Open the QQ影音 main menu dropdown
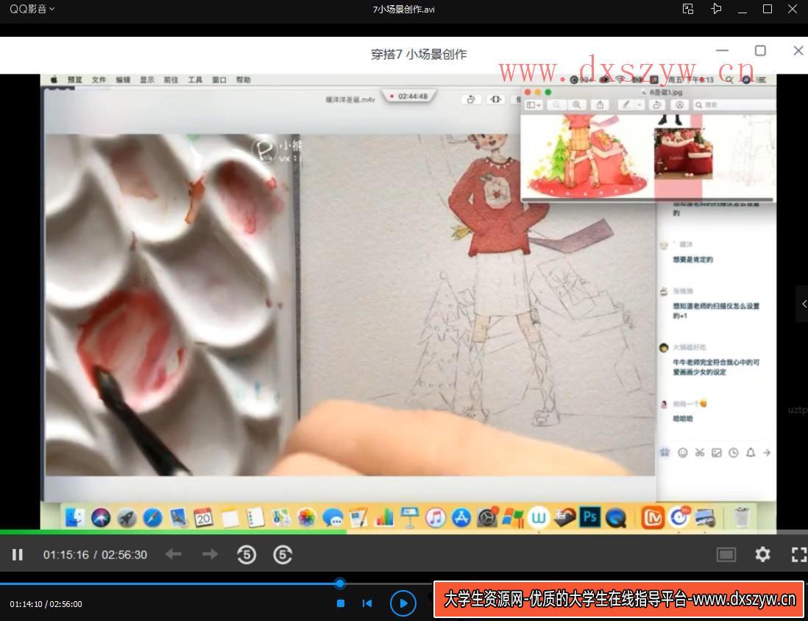 pyautogui.click(x=32, y=9)
